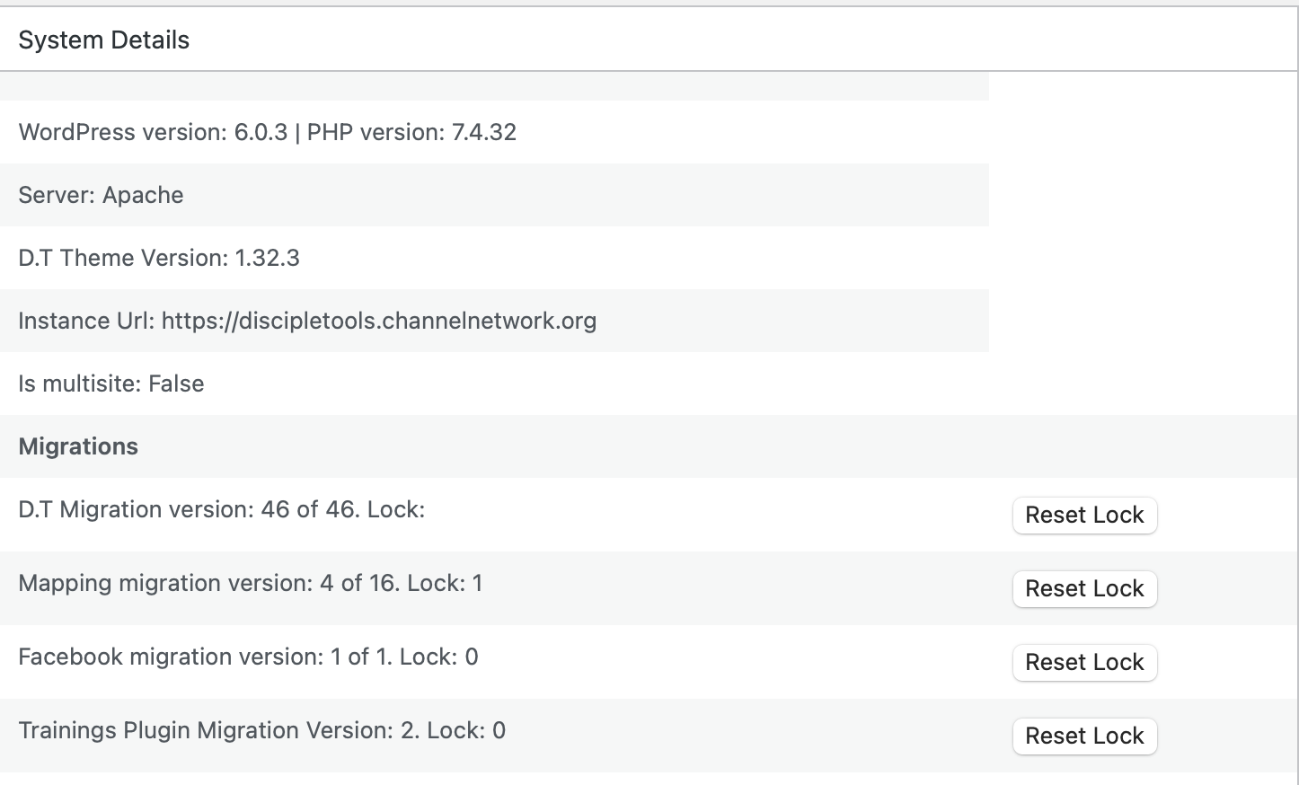The height and width of the screenshot is (785, 1299).
Task: Click the PHP version text
Action: click(410, 132)
